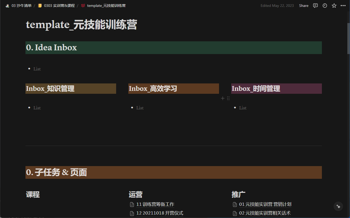Click the Share button

304,6
